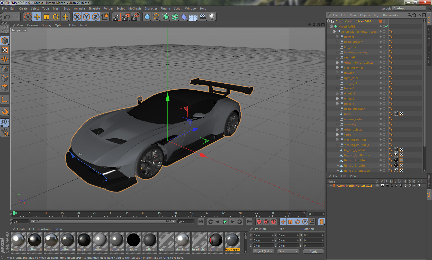Switch the coordinate system icon
The width and height of the screenshot is (432, 260).
105,17
